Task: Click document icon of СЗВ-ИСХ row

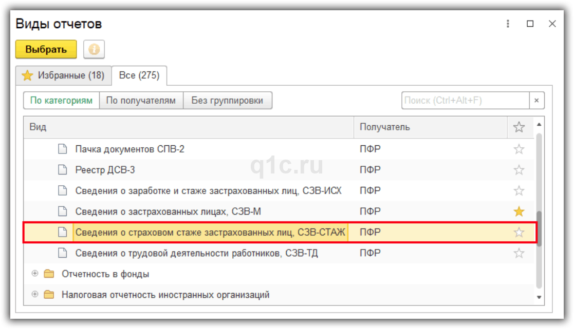Action: click(63, 190)
